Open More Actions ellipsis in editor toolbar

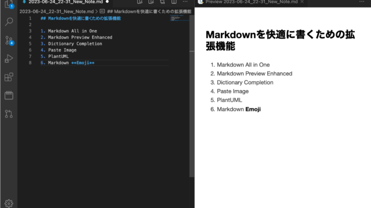click(185, 2)
